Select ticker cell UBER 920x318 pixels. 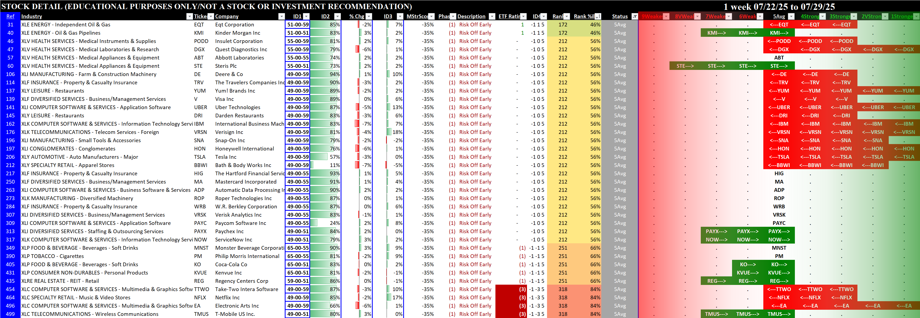(x=200, y=107)
